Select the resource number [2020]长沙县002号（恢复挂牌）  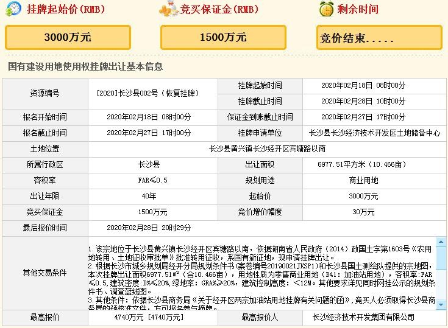pos(148,93)
